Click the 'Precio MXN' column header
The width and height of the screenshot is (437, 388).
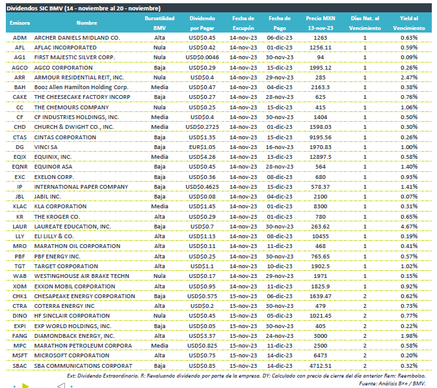click(x=320, y=23)
